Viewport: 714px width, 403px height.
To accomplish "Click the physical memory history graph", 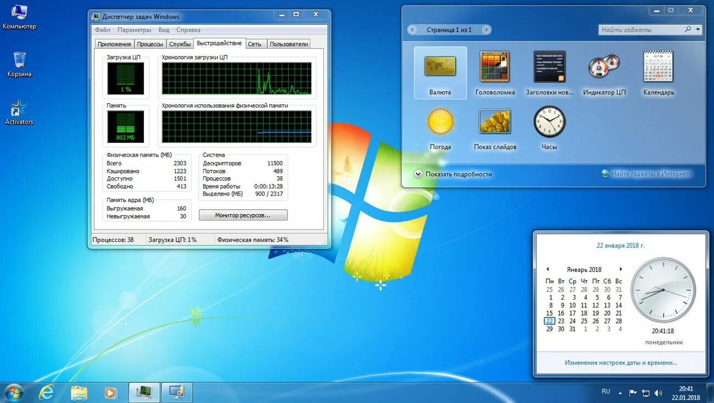I will [x=236, y=127].
